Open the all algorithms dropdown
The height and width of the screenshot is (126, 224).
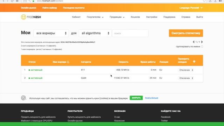[x=95, y=33]
